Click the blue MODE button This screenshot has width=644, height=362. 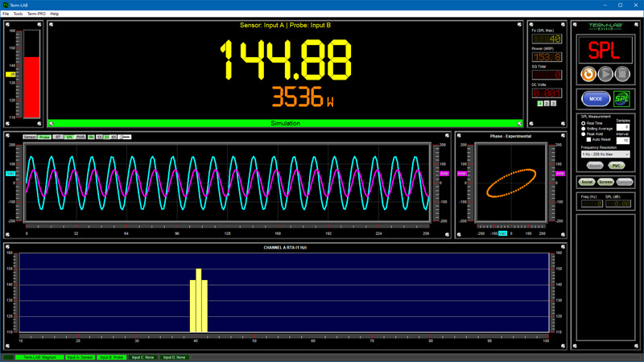(595, 99)
